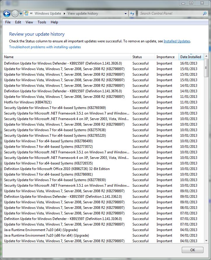Sort by the Status column header

click(x=143, y=57)
